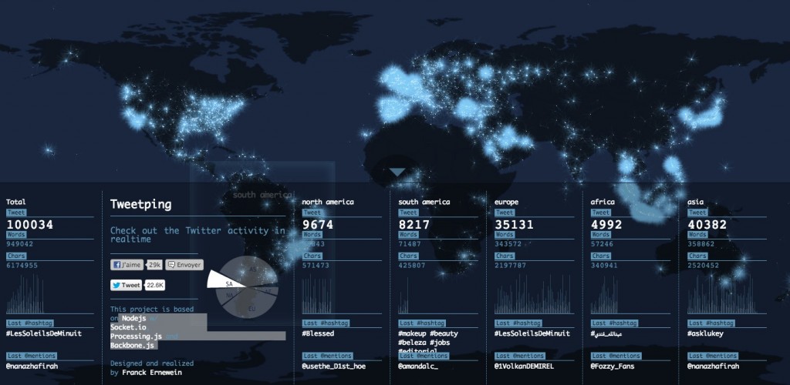Click the #makeup #beauty hashtag line
Viewport: 790px width, 385px height.
pos(427,333)
